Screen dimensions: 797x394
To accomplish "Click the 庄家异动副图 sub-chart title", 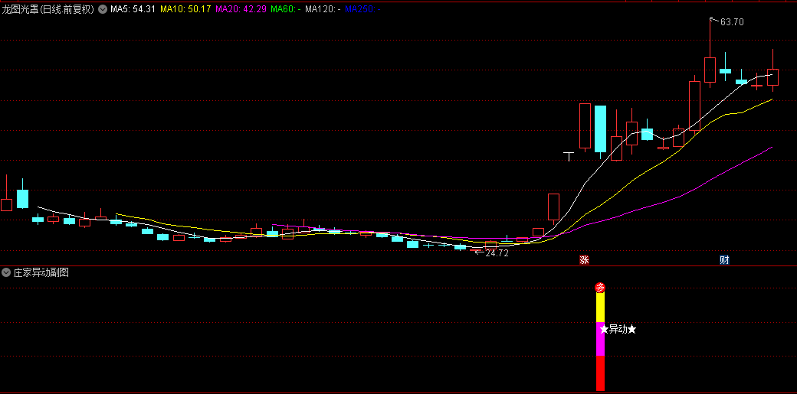I will pyautogui.click(x=41, y=272).
